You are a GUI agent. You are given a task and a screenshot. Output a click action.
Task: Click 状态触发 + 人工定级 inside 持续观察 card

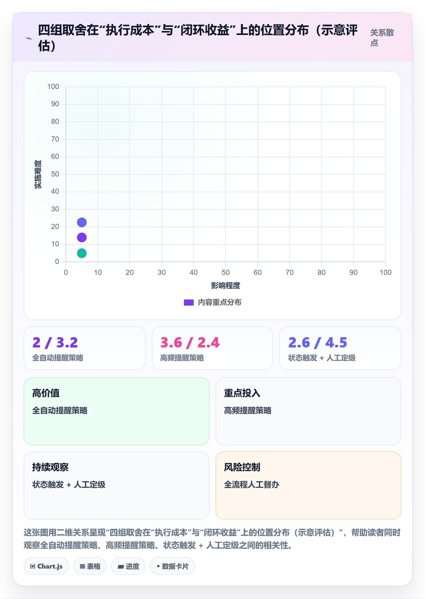point(69,485)
